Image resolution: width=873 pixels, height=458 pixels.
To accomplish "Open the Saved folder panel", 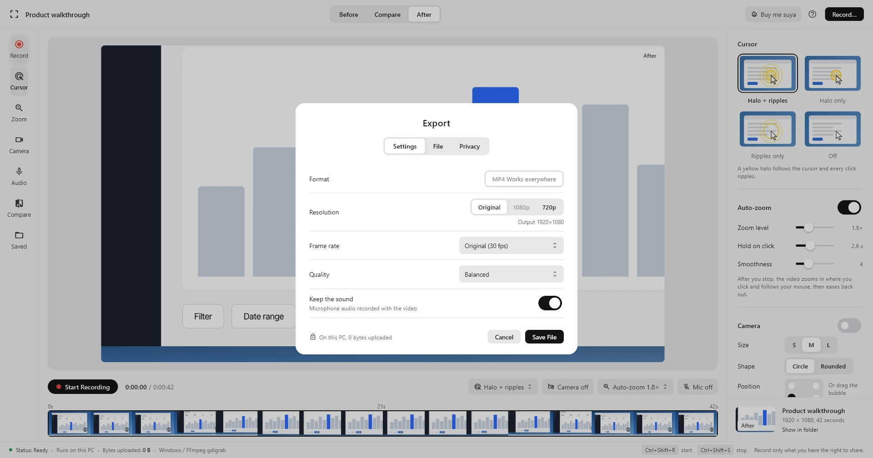I will pyautogui.click(x=19, y=240).
